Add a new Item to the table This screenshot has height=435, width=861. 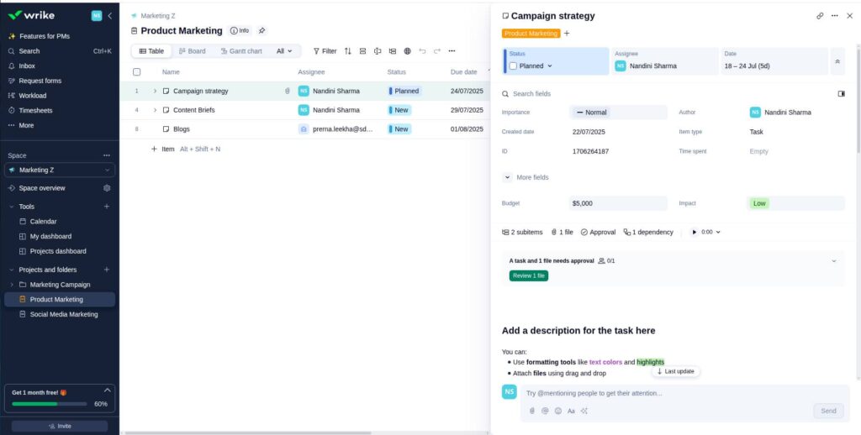162,149
